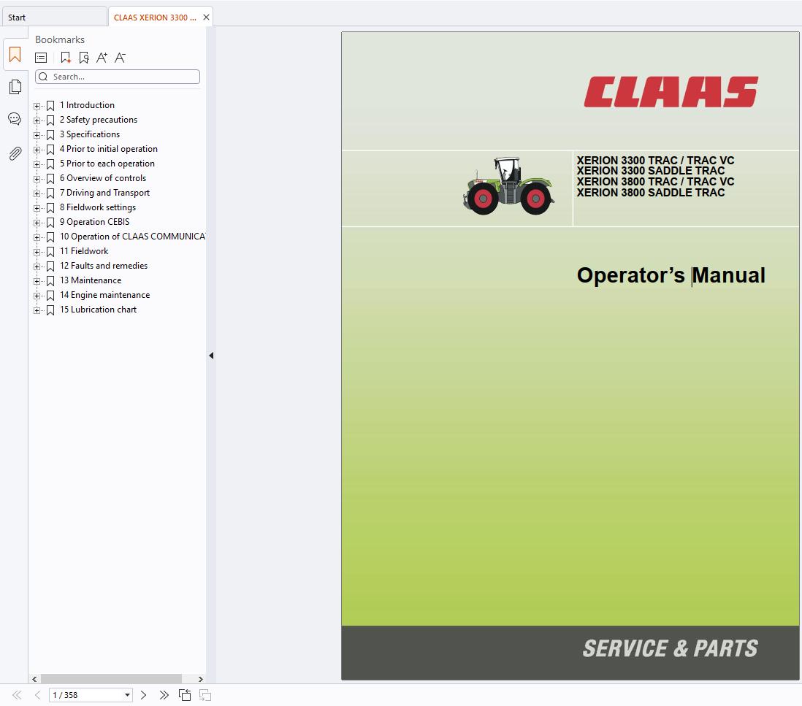Viewport: 802px width, 706px height.
Task: Click the bookmarks panel horizontal scrollbar
Action: click(x=112, y=679)
